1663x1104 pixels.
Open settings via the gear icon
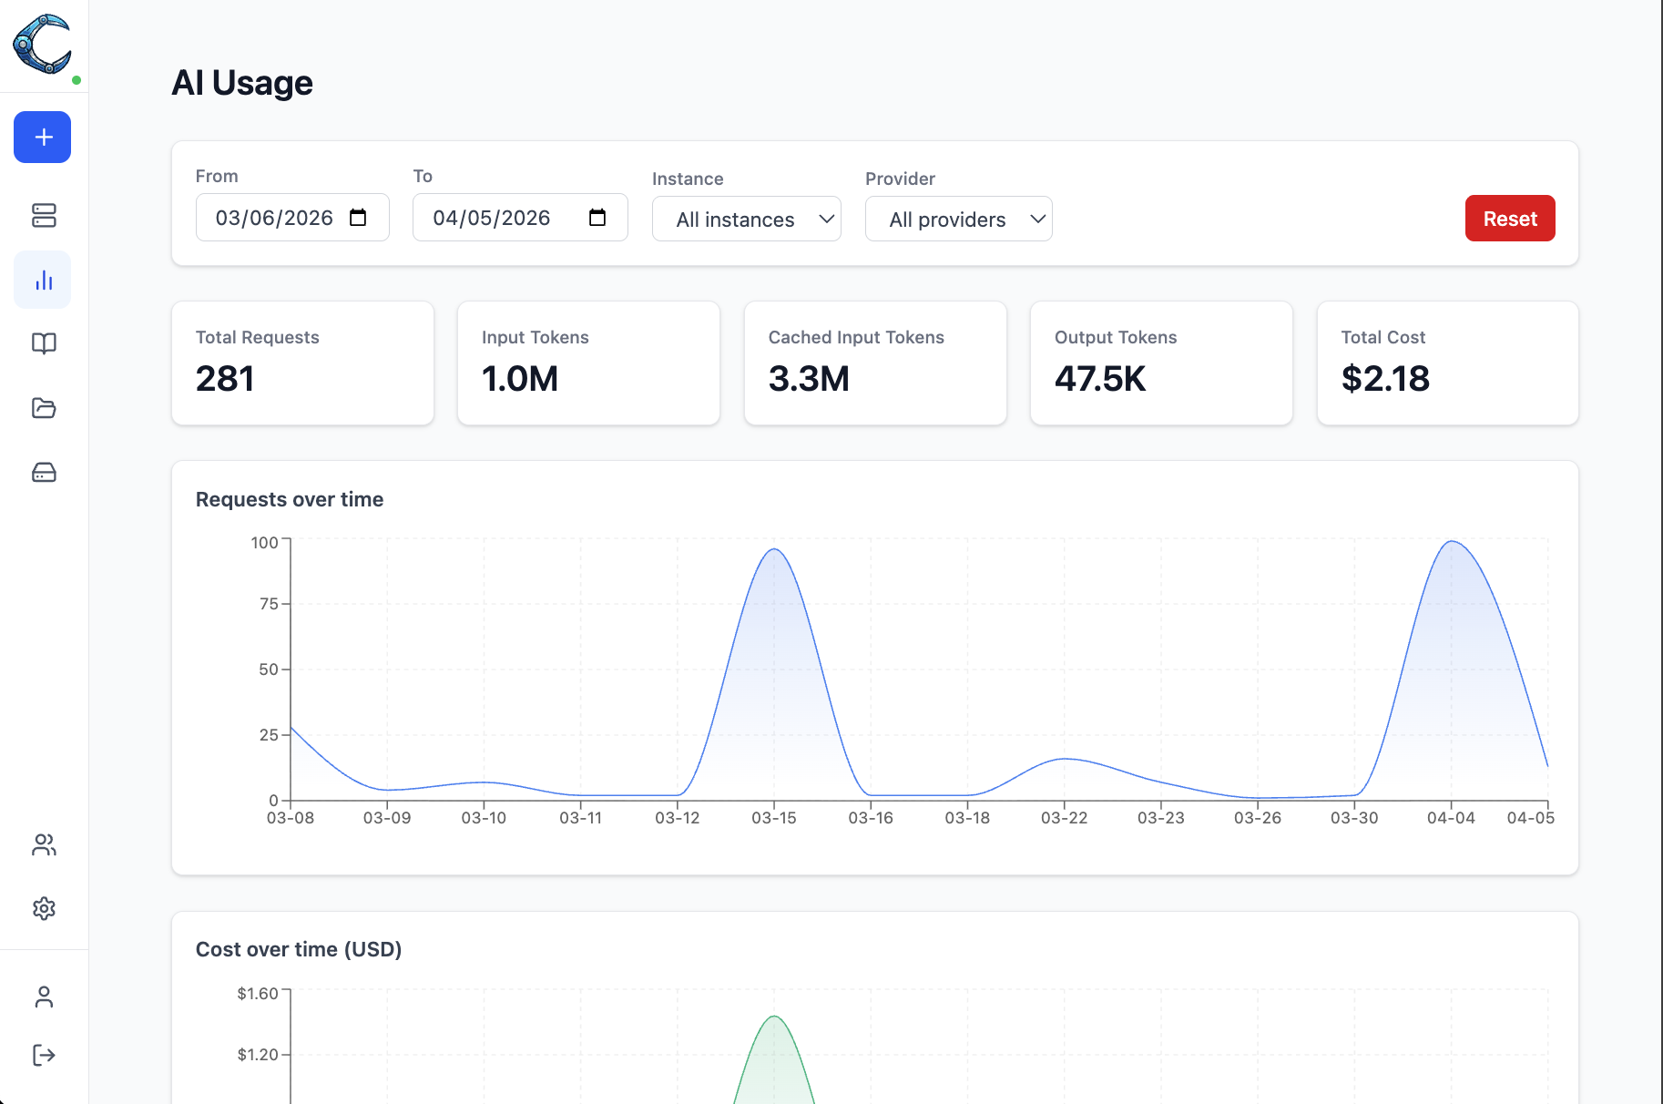pos(42,908)
